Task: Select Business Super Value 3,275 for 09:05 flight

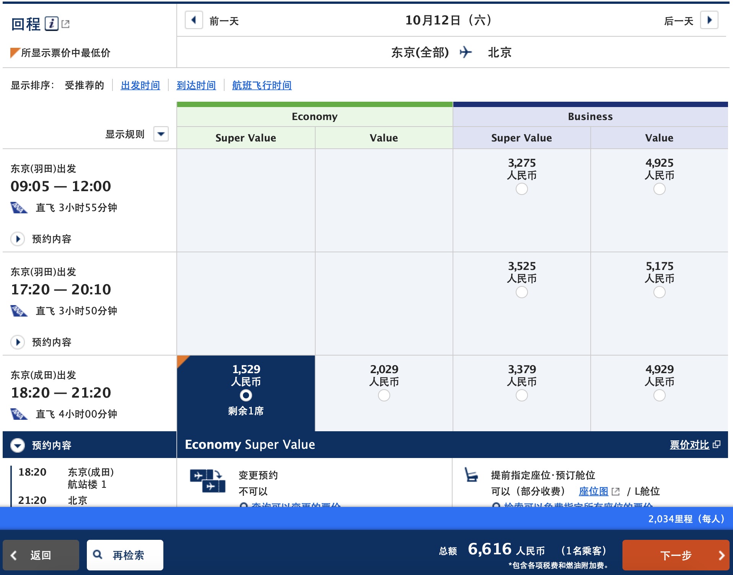Action: 521,189
